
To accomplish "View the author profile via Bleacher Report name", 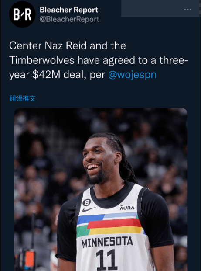I will 69,10.
